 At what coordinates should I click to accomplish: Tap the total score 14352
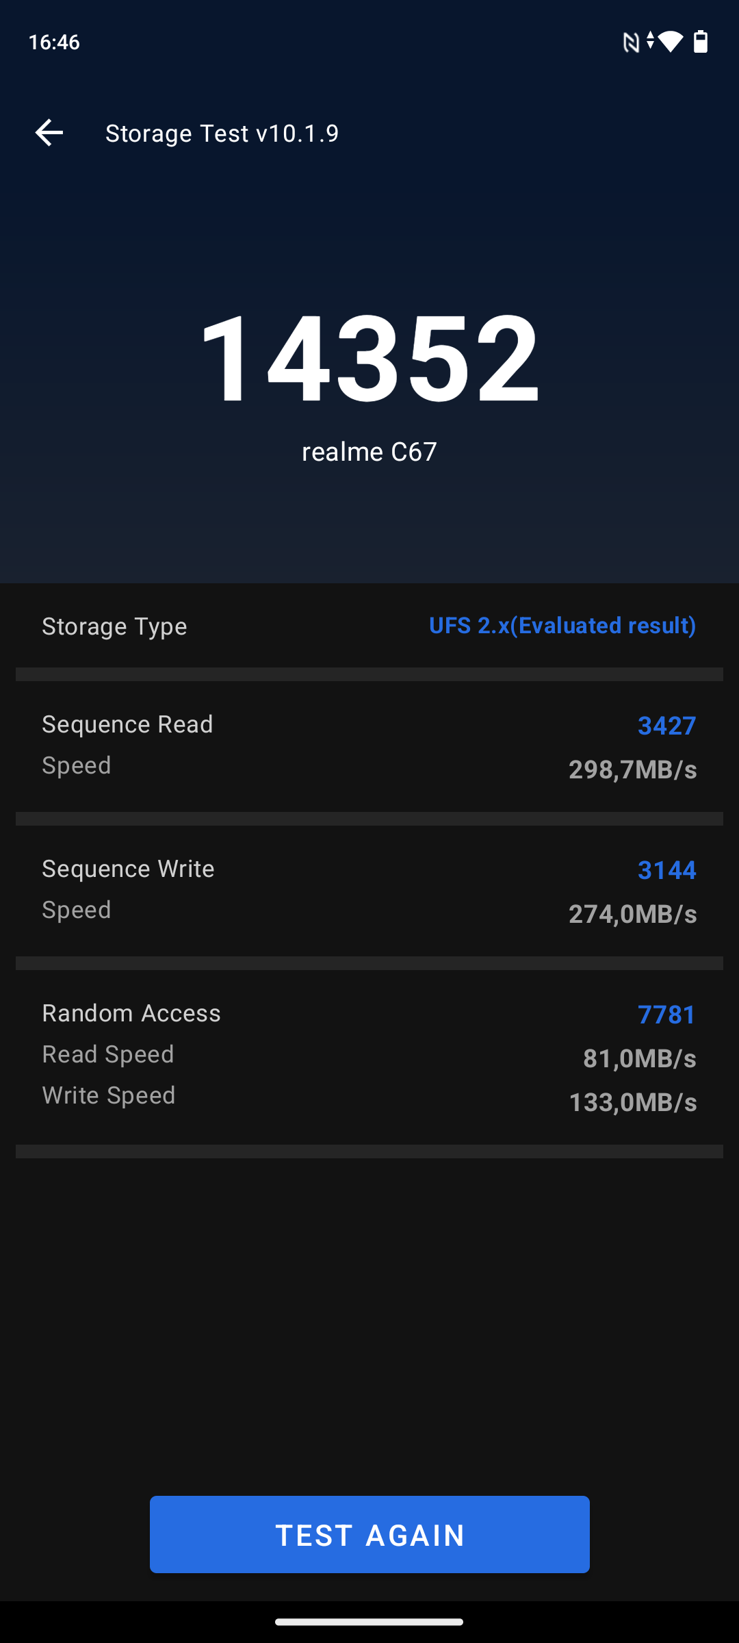pos(369,358)
